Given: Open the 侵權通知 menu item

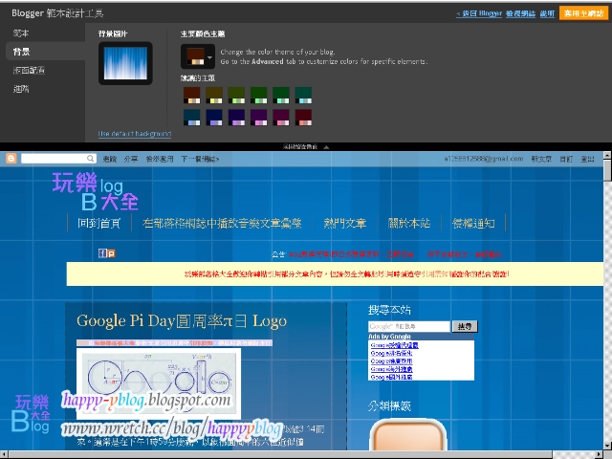Looking at the screenshot, I should pyautogui.click(x=473, y=223).
